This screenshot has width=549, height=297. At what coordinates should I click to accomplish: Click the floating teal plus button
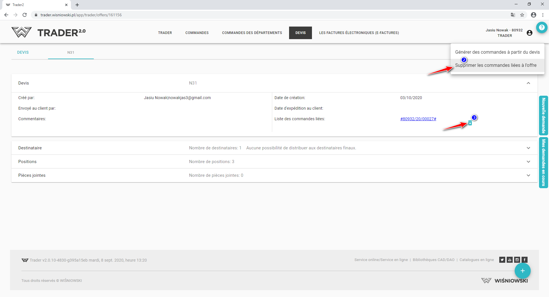[522, 271]
